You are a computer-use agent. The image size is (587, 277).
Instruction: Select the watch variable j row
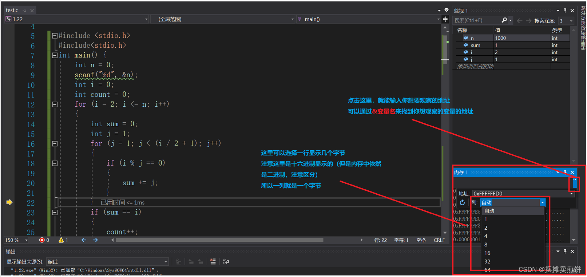[513, 59]
